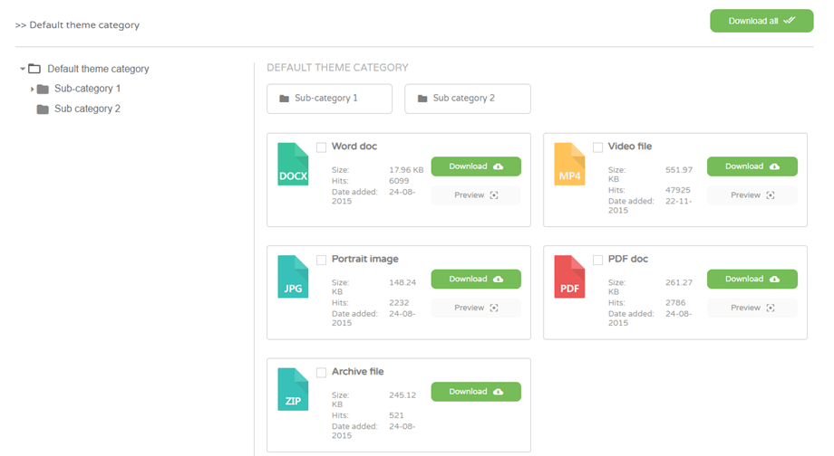
Task: Open the Sub-category 1 folder tile
Action: point(329,99)
